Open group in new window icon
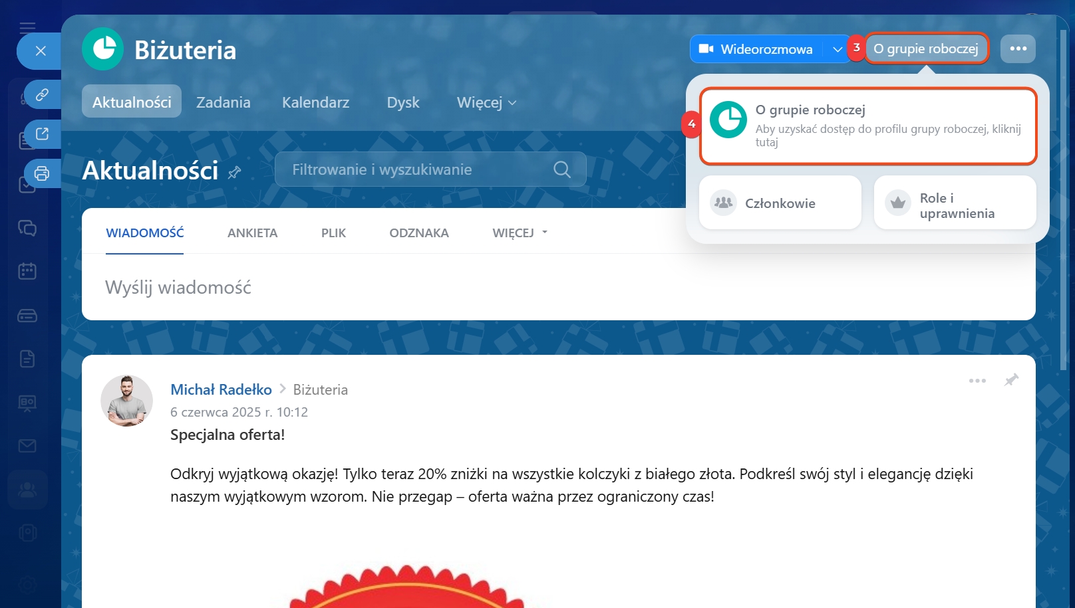This screenshot has height=608, width=1075. pyautogui.click(x=42, y=134)
